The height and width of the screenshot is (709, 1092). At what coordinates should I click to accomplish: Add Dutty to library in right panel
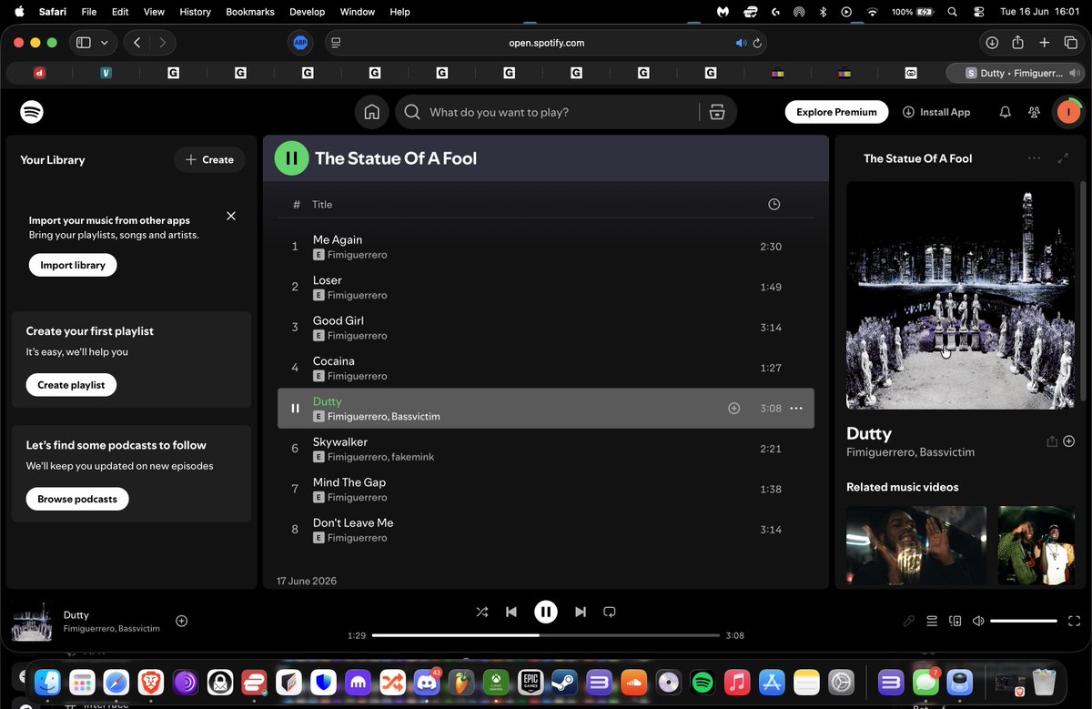tap(1069, 441)
